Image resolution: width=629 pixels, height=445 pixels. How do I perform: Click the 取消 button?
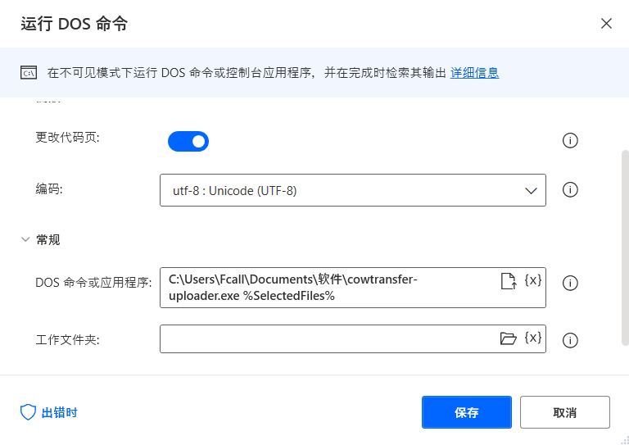point(564,412)
